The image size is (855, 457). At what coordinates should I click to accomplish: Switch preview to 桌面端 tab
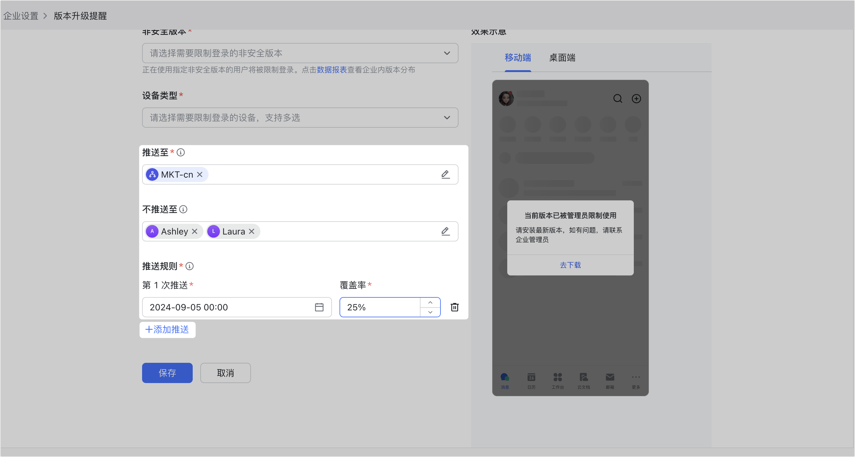pyautogui.click(x=562, y=58)
